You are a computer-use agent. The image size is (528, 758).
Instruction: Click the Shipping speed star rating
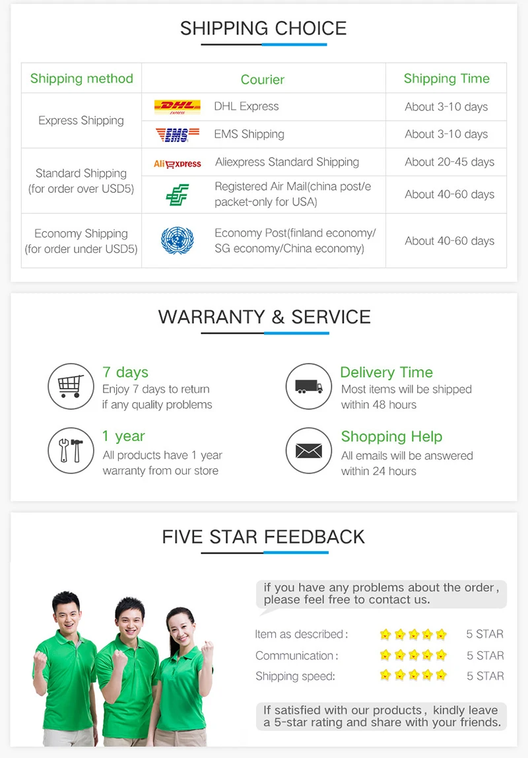(x=413, y=675)
